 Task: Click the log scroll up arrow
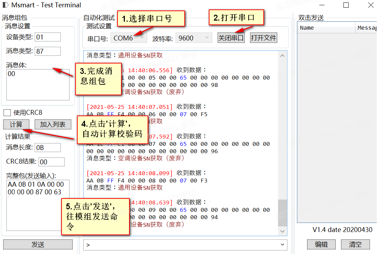(x=283, y=55)
